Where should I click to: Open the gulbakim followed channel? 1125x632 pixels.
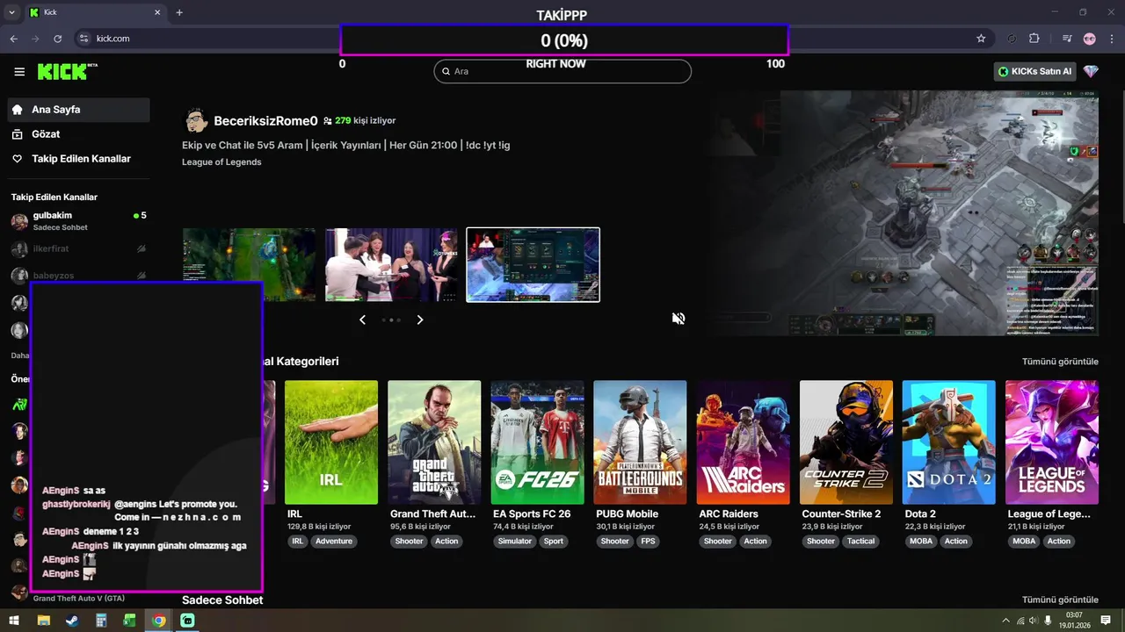(x=78, y=221)
